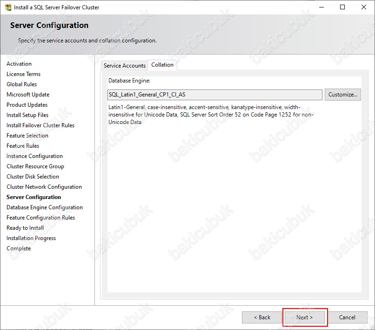Go to previous page with < Back

tap(262, 317)
